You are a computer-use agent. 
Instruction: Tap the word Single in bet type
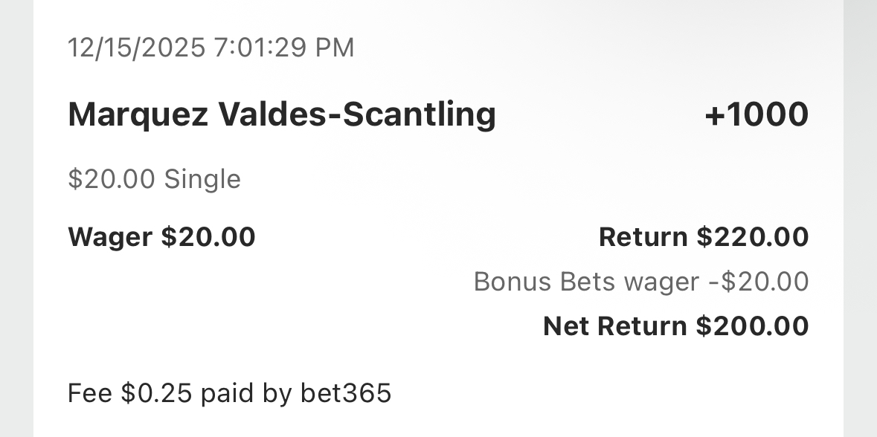(x=202, y=180)
